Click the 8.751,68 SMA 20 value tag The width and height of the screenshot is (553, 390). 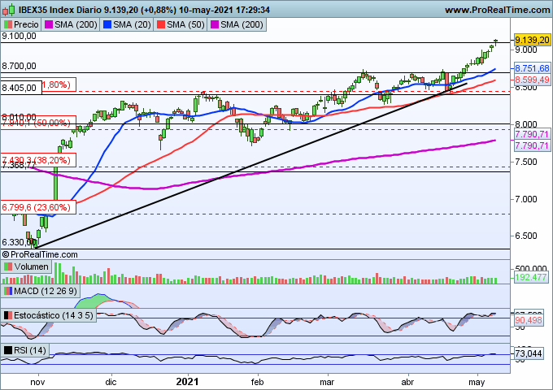pos(532,68)
